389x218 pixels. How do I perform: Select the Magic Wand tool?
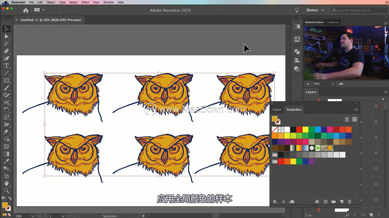[x=6, y=44]
